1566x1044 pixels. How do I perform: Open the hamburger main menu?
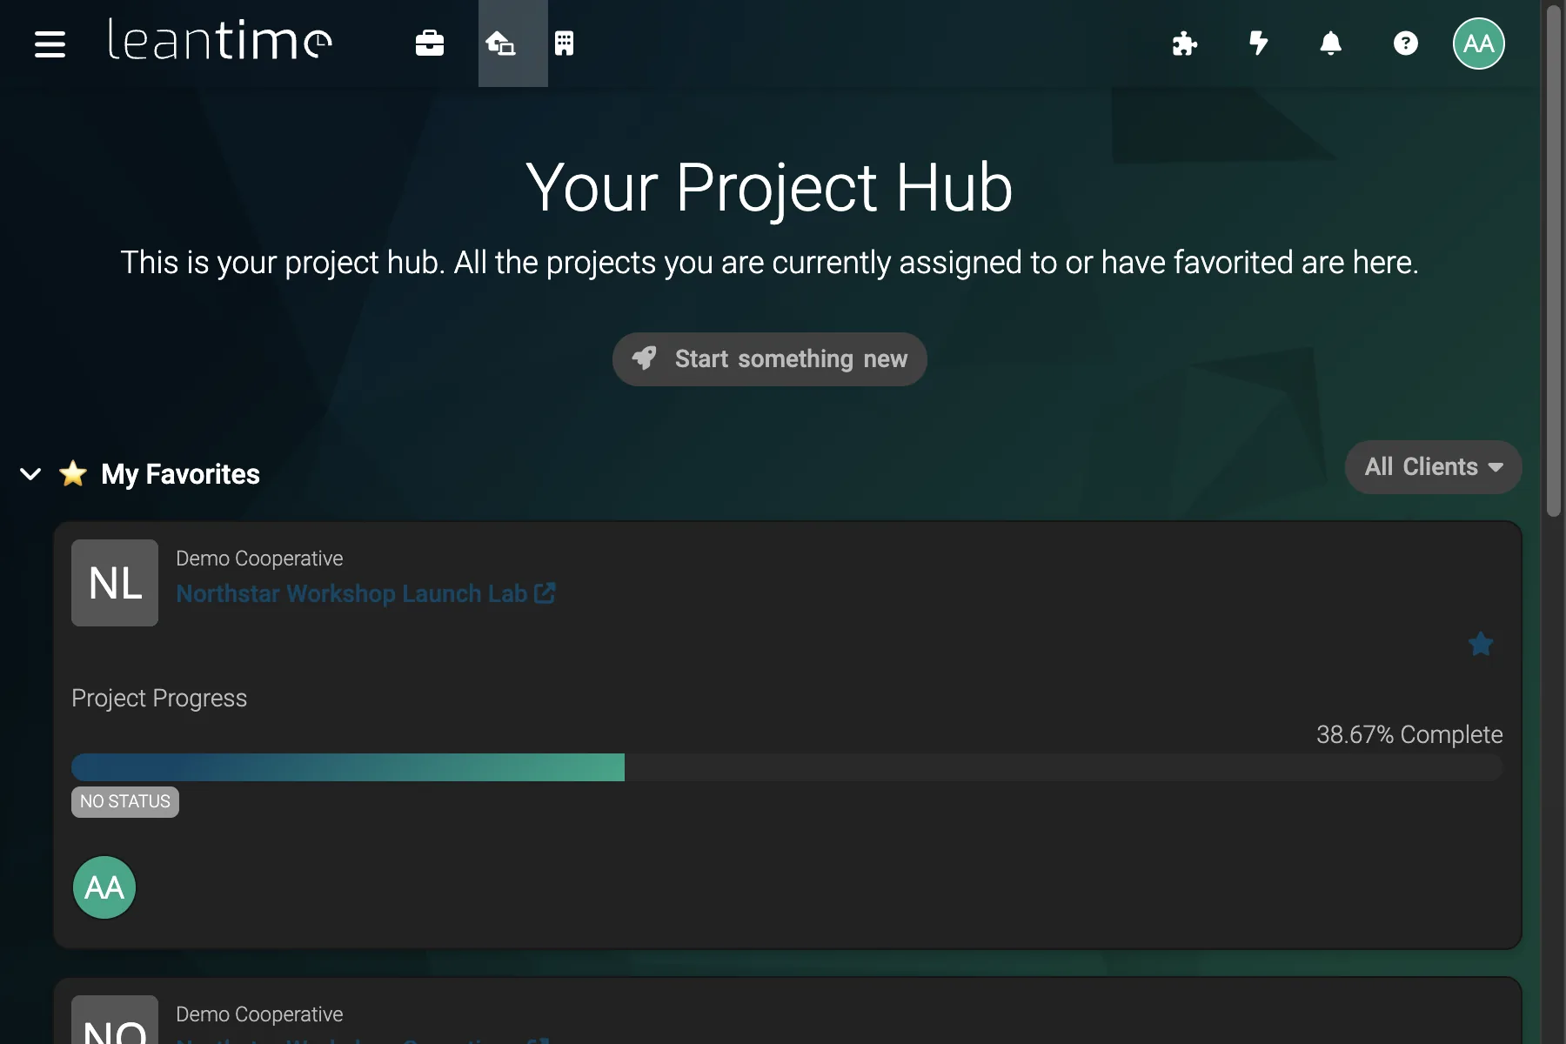(50, 43)
